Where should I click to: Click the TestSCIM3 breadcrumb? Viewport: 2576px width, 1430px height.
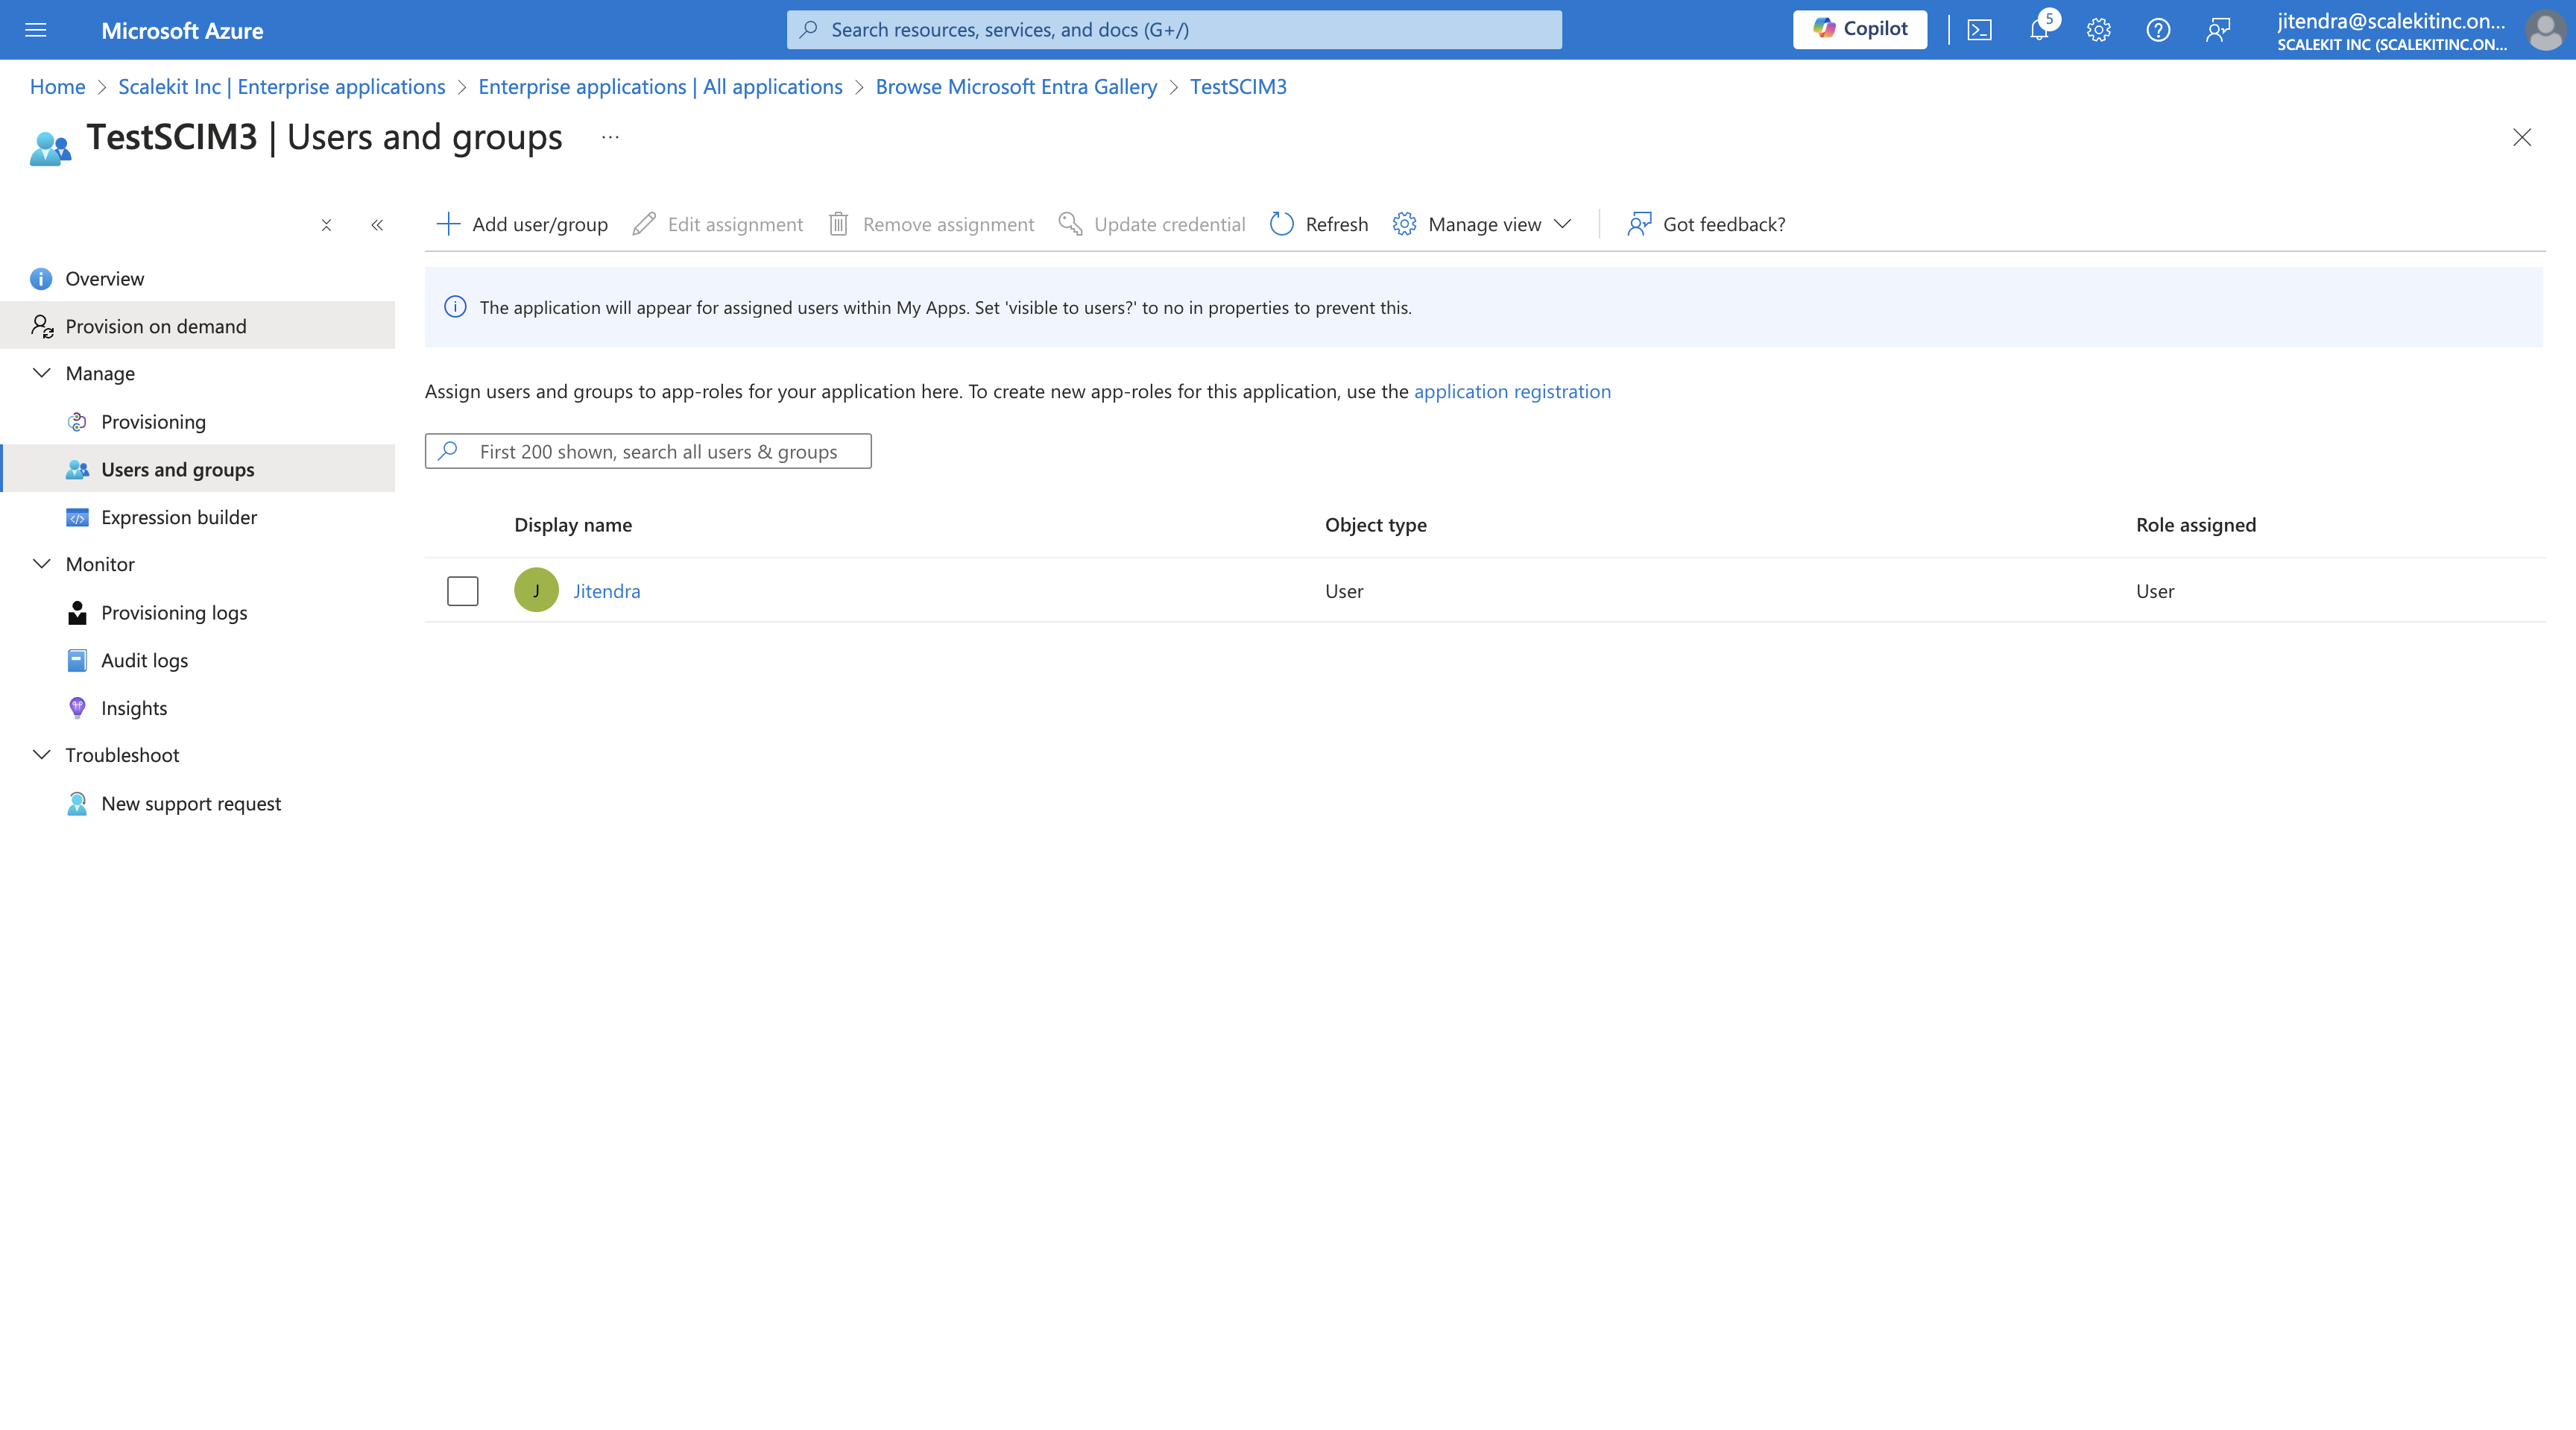tap(1238, 87)
